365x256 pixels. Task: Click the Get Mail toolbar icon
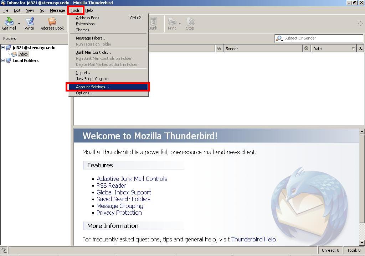[9, 23]
